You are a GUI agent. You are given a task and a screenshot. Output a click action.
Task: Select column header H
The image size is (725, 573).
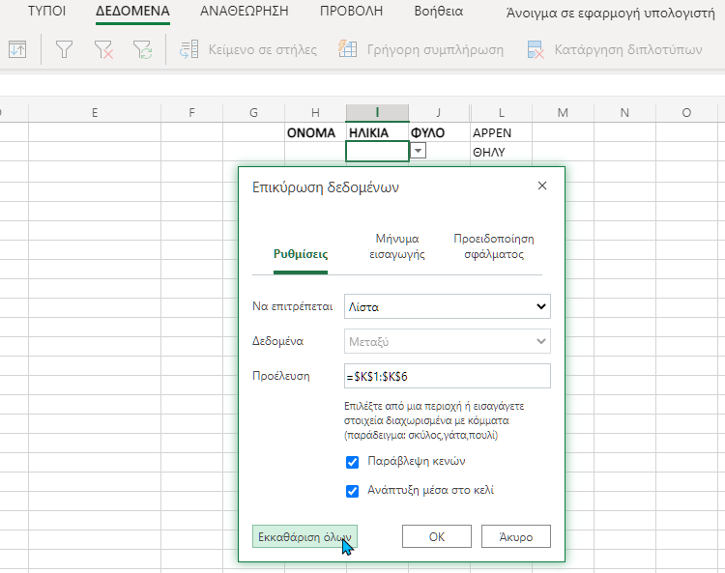coord(315,113)
